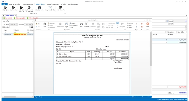Click the Nhập Vật Tư ribbon icon

point(6,8)
